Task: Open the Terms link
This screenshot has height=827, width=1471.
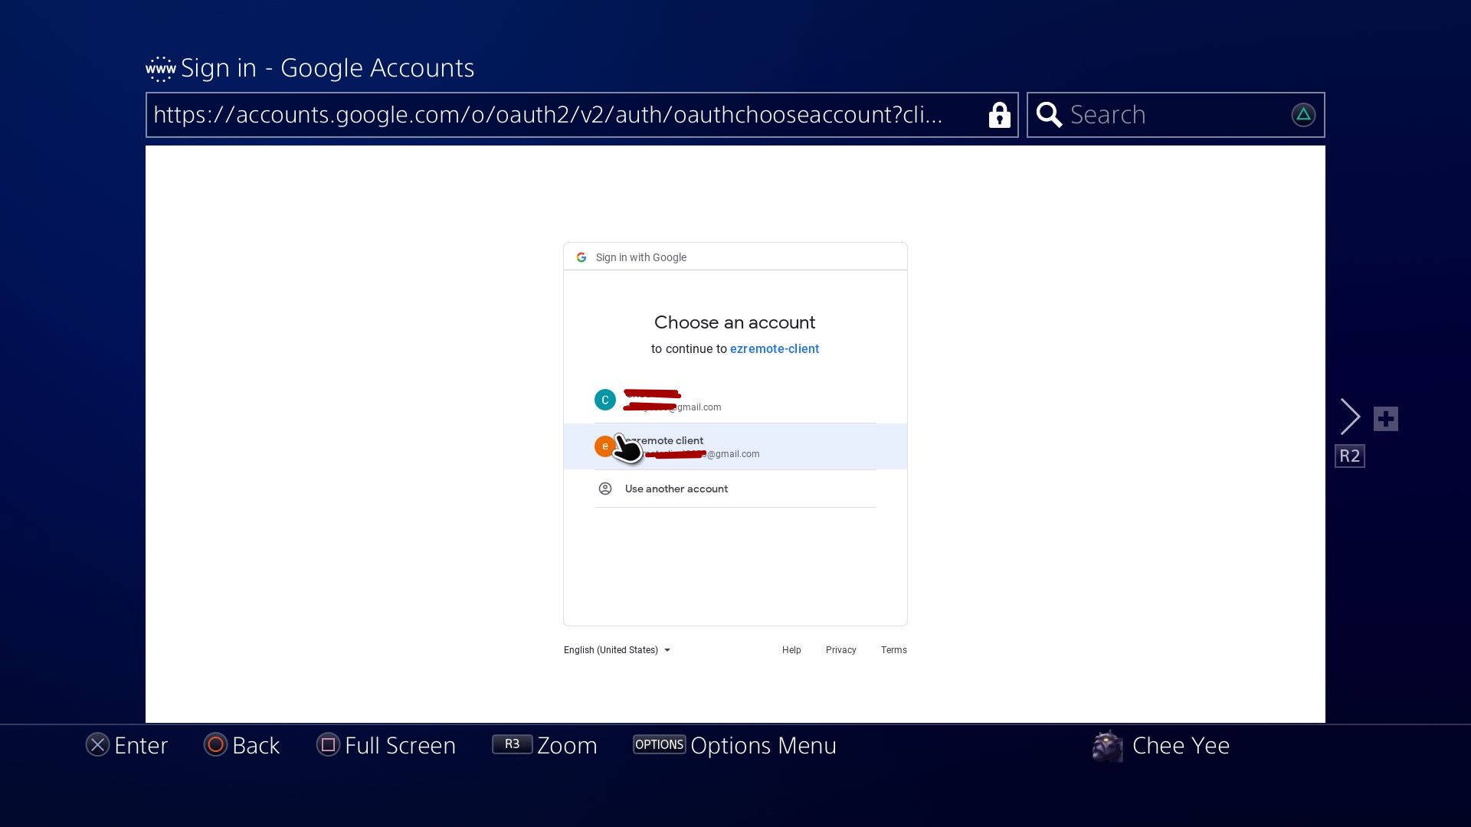Action: pos(894,650)
